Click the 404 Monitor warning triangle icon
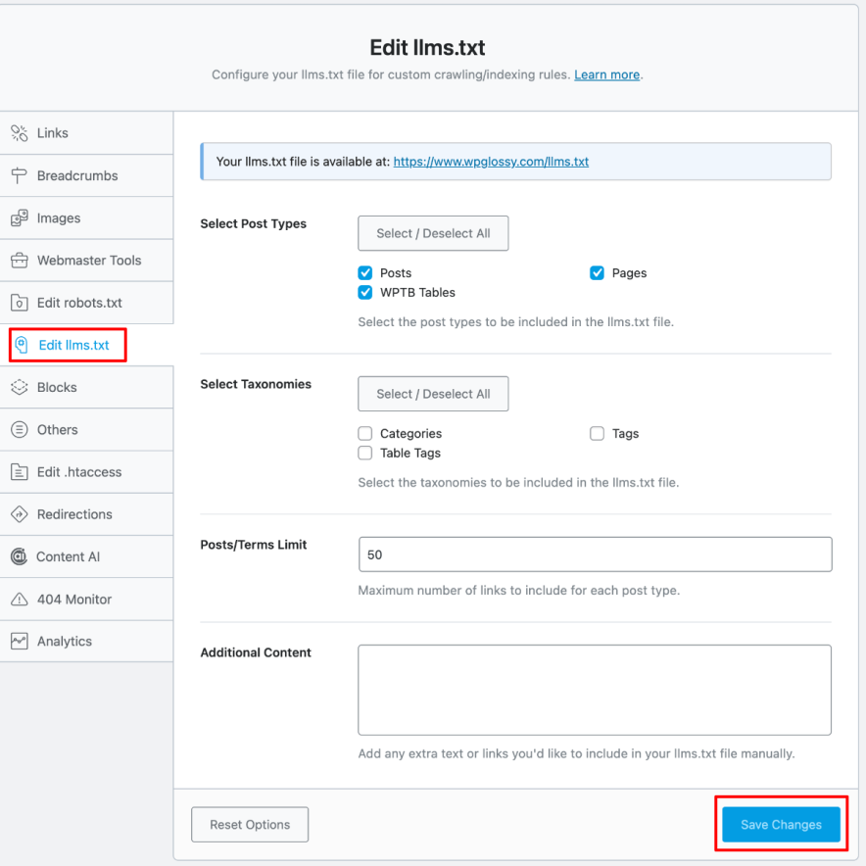The height and width of the screenshot is (866, 866). pos(20,600)
